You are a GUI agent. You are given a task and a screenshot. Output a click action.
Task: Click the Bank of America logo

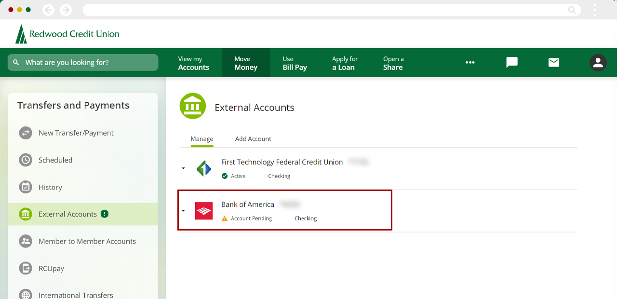pos(204,211)
